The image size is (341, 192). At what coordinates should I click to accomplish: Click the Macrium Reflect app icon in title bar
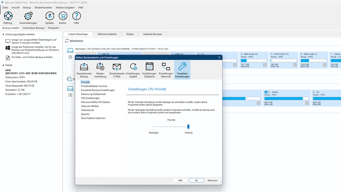(x=2, y=2)
